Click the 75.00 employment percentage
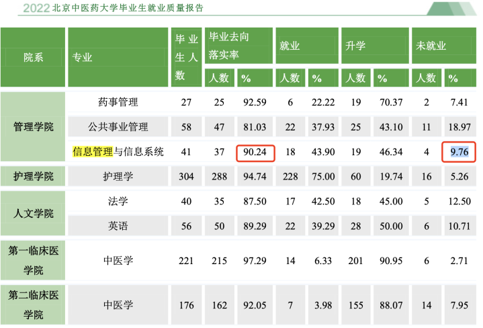Viewport: 483px width, 328px height. pos(323,177)
